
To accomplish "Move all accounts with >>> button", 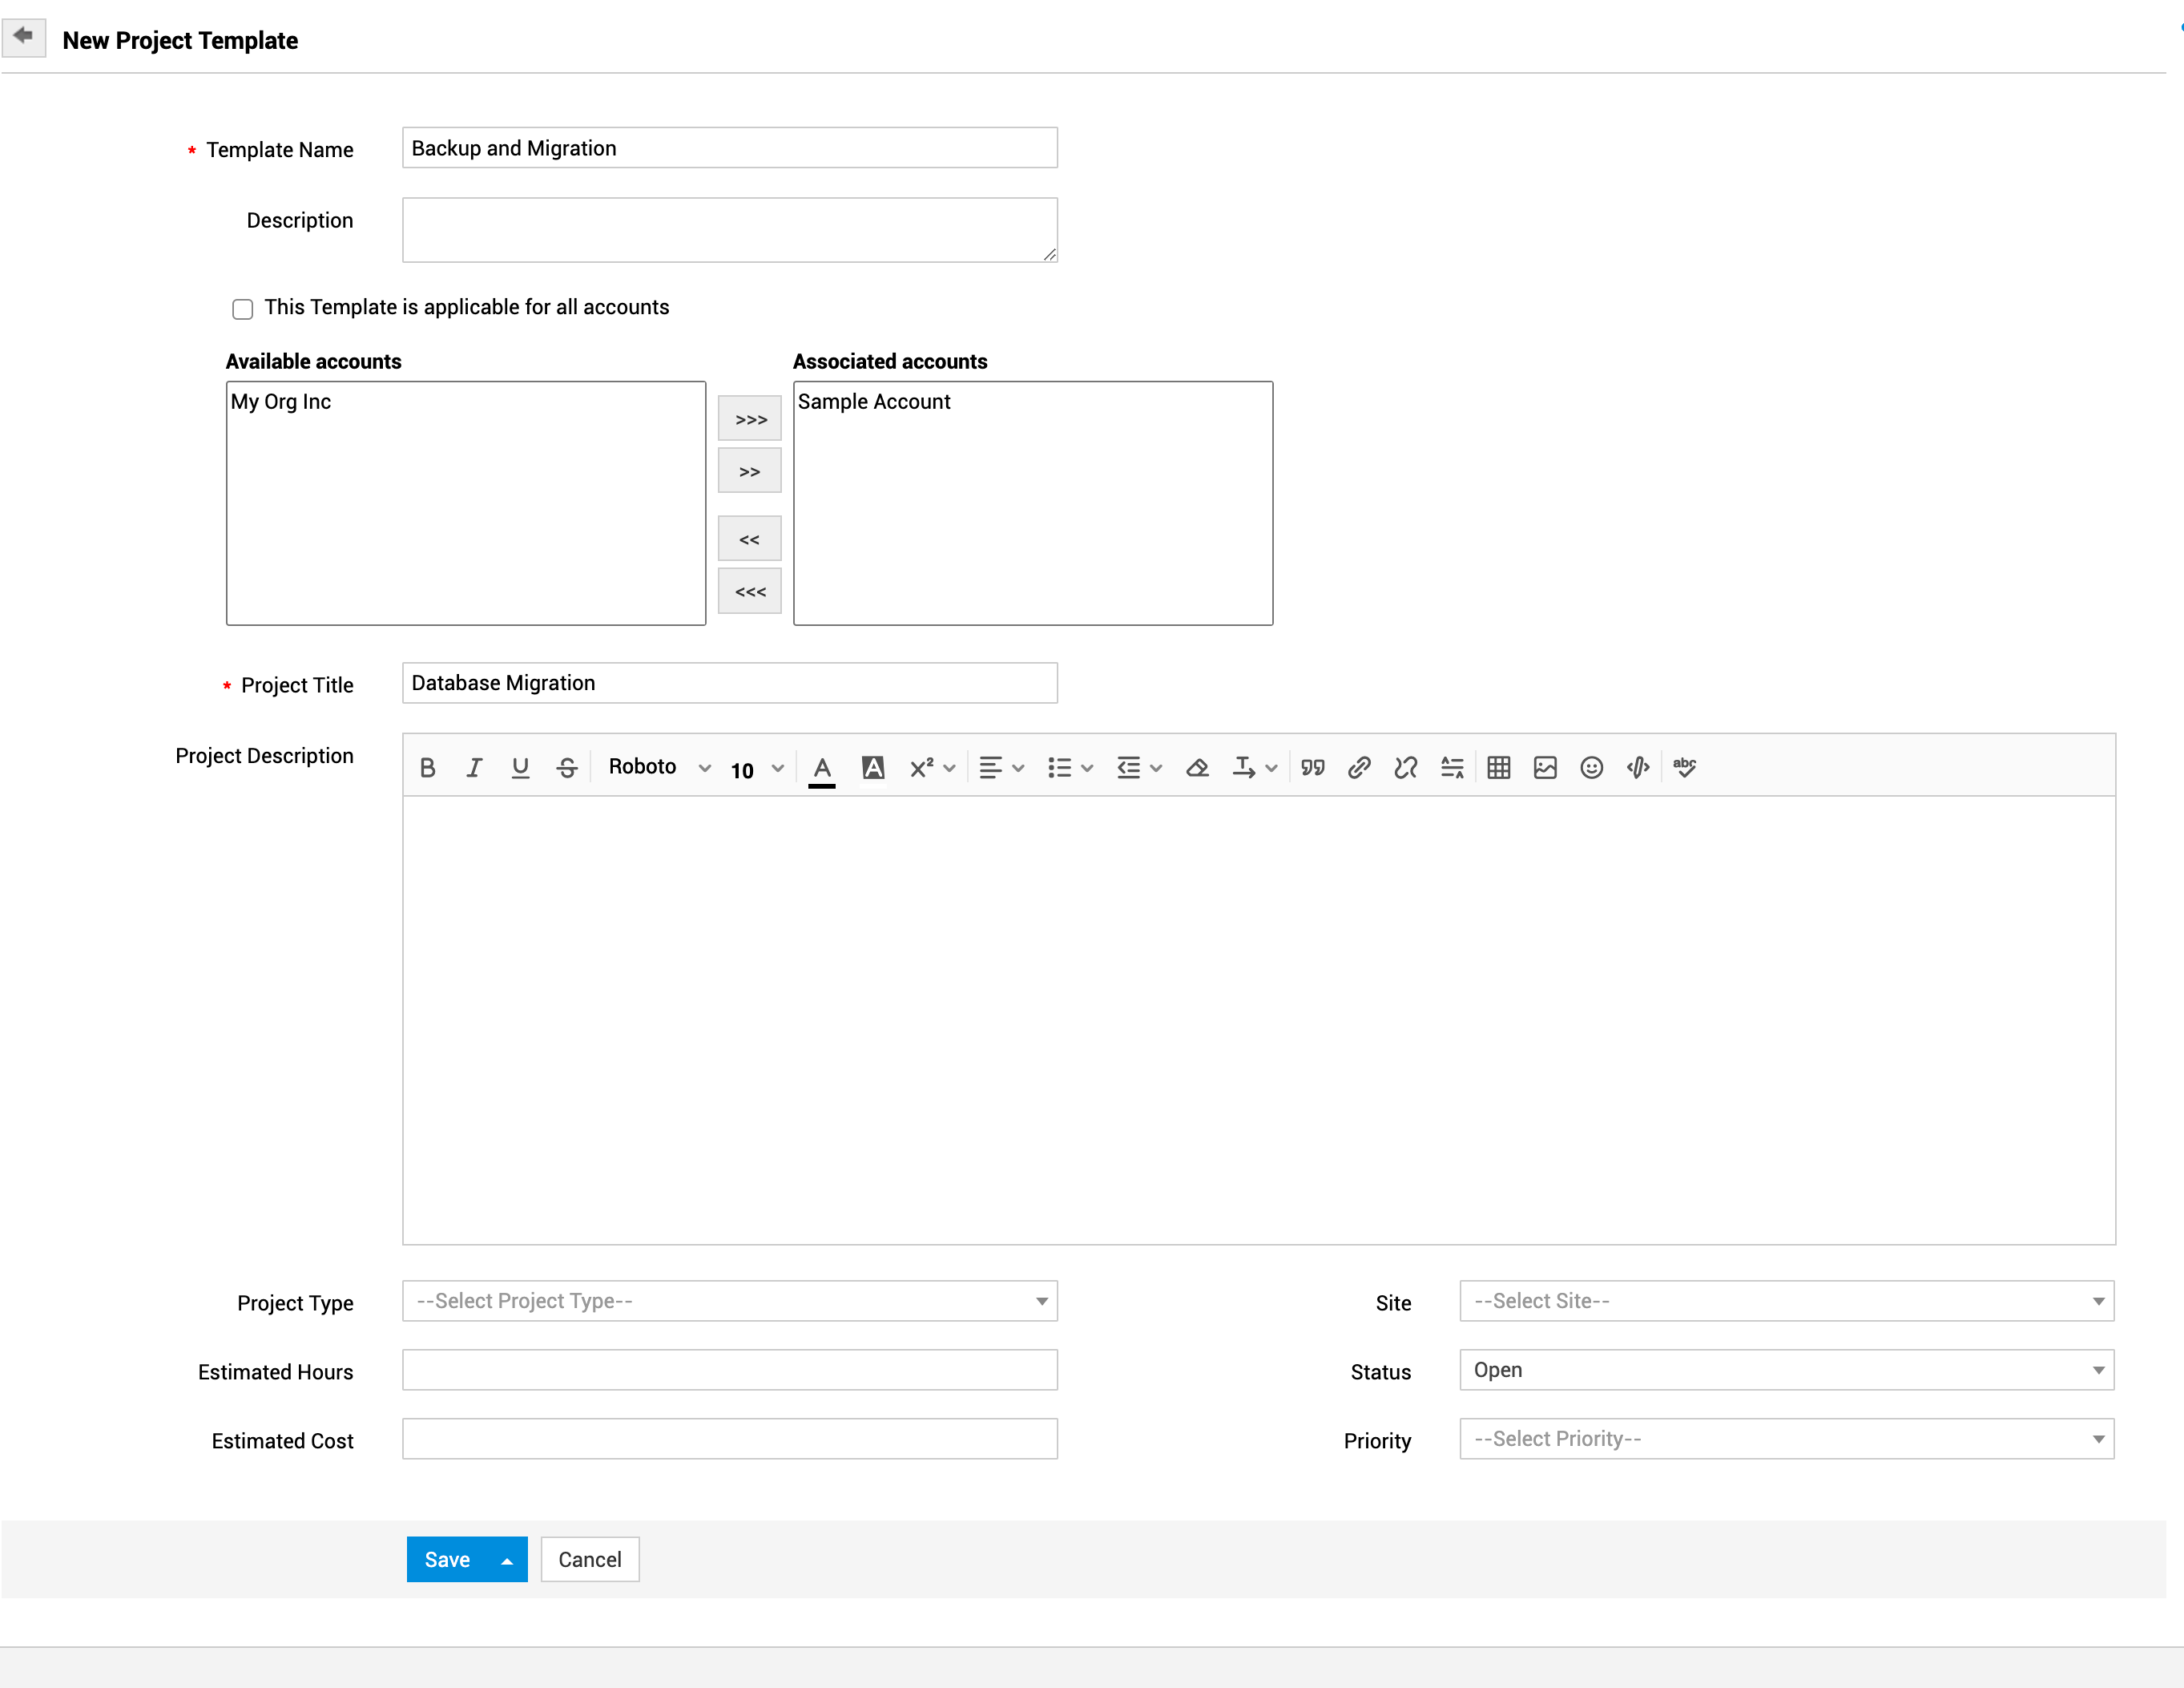I will 749,419.
